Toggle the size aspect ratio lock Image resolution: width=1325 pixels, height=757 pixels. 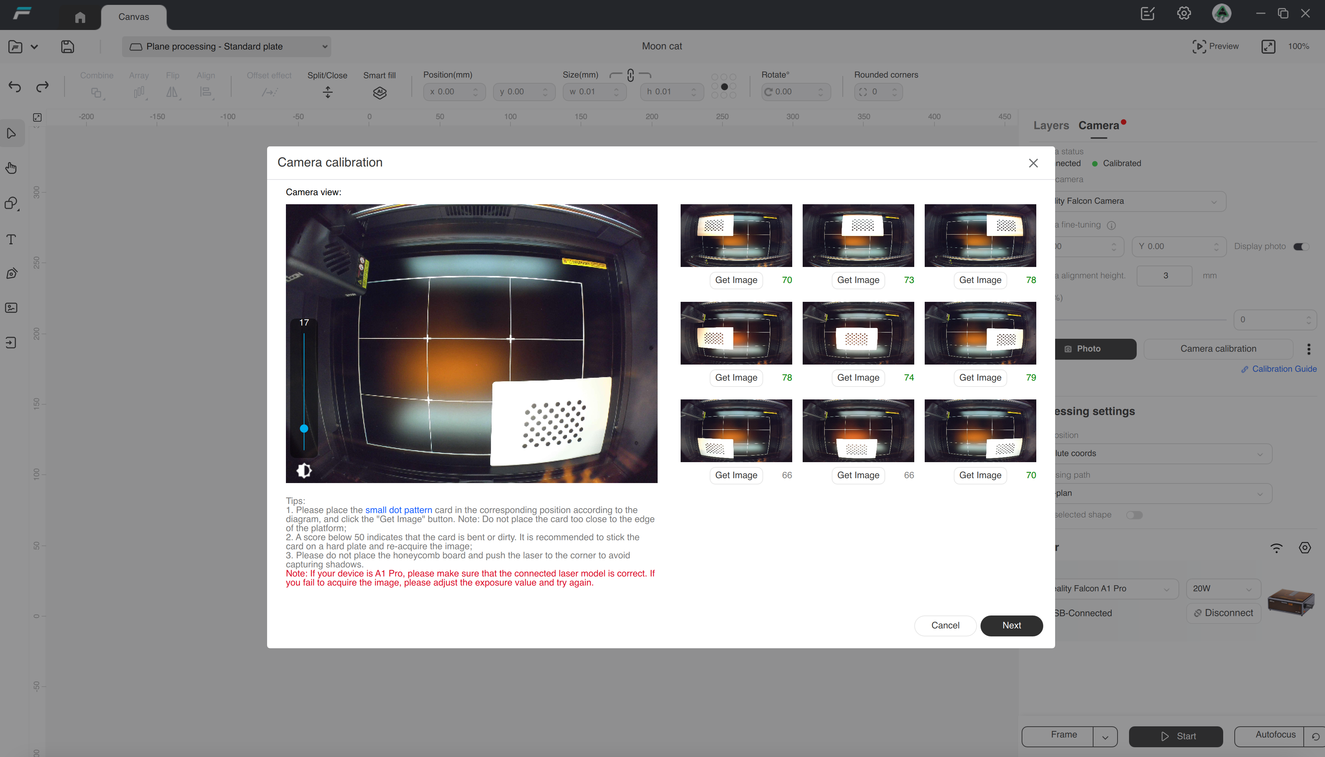[x=630, y=75]
